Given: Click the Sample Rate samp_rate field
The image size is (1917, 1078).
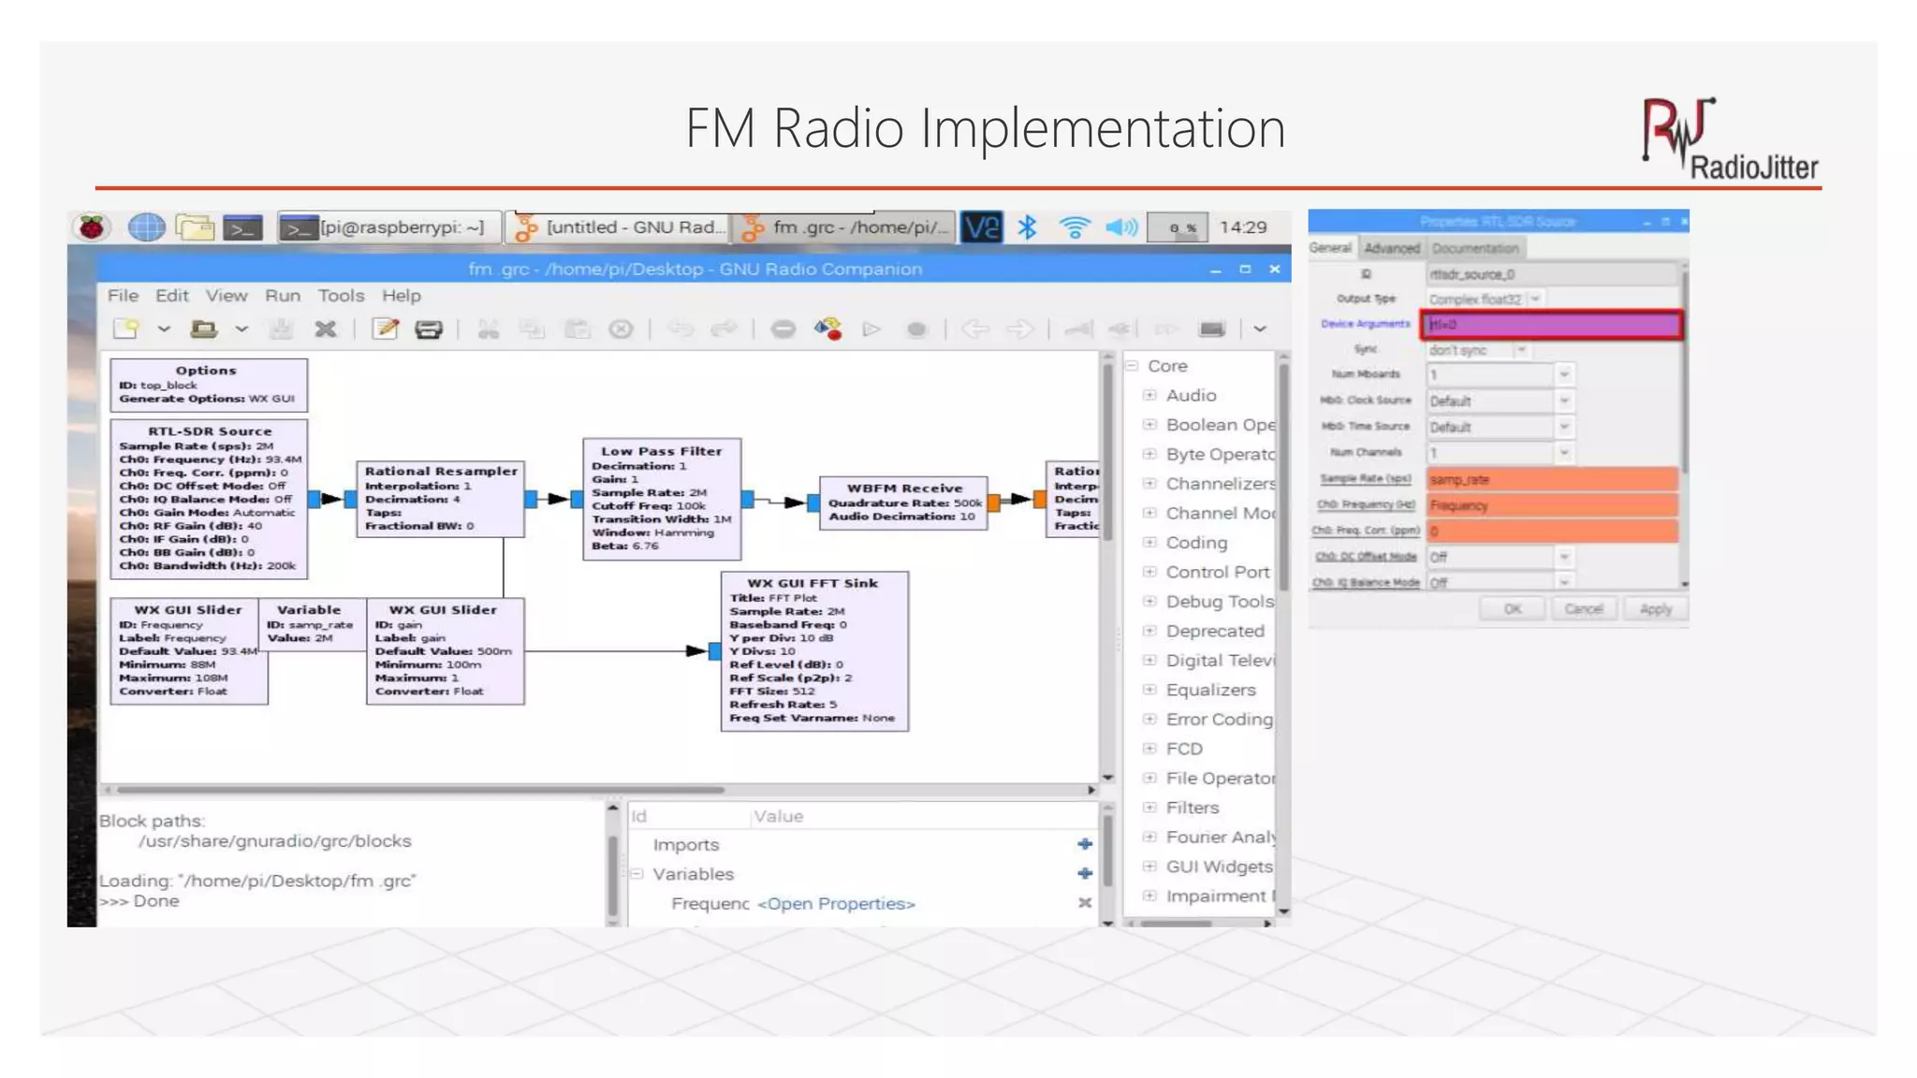Looking at the screenshot, I should pos(1552,479).
